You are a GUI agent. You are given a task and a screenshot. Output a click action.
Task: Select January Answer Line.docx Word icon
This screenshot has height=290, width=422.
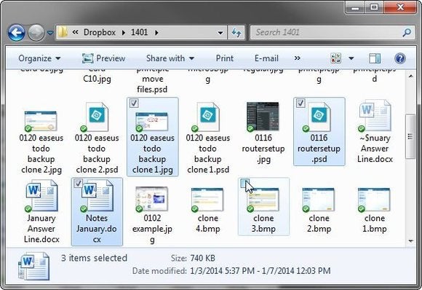[x=41, y=196]
